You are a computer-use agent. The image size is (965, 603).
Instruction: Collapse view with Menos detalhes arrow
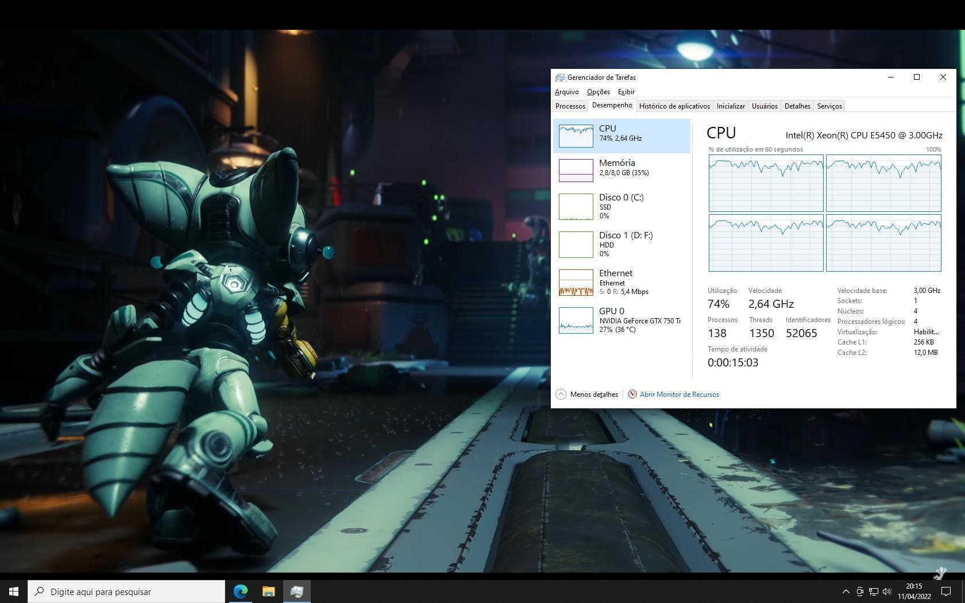(561, 395)
